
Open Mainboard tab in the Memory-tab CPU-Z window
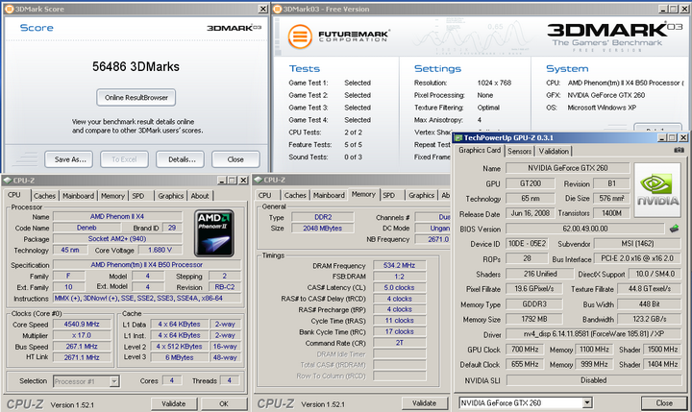point(329,195)
